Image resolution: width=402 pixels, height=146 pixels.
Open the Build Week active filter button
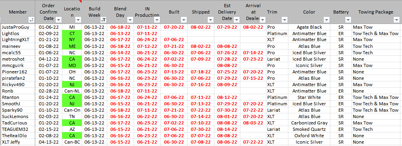click(x=104, y=20)
